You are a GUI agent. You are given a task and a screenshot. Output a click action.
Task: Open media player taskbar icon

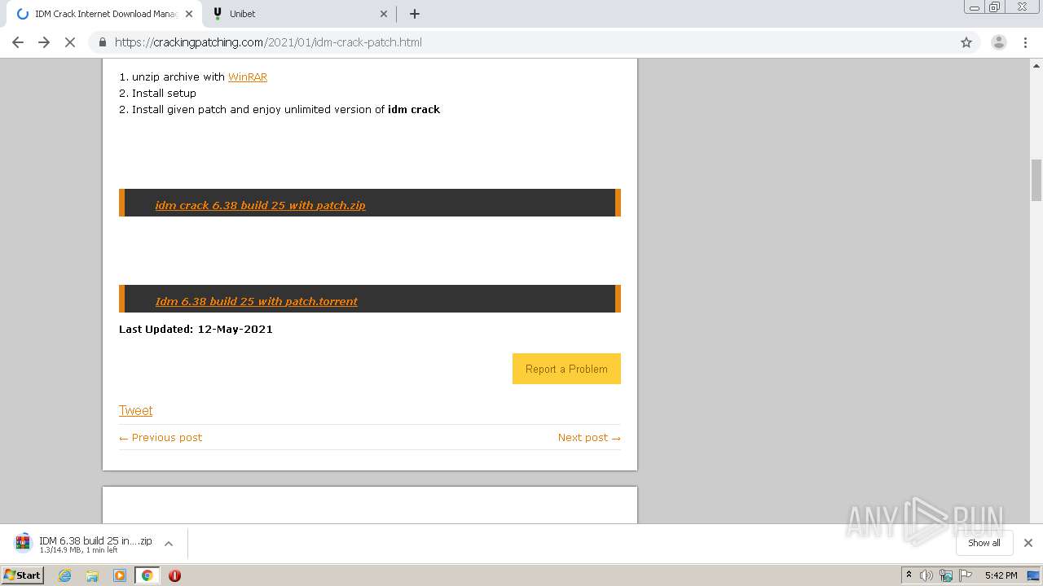pyautogui.click(x=120, y=575)
